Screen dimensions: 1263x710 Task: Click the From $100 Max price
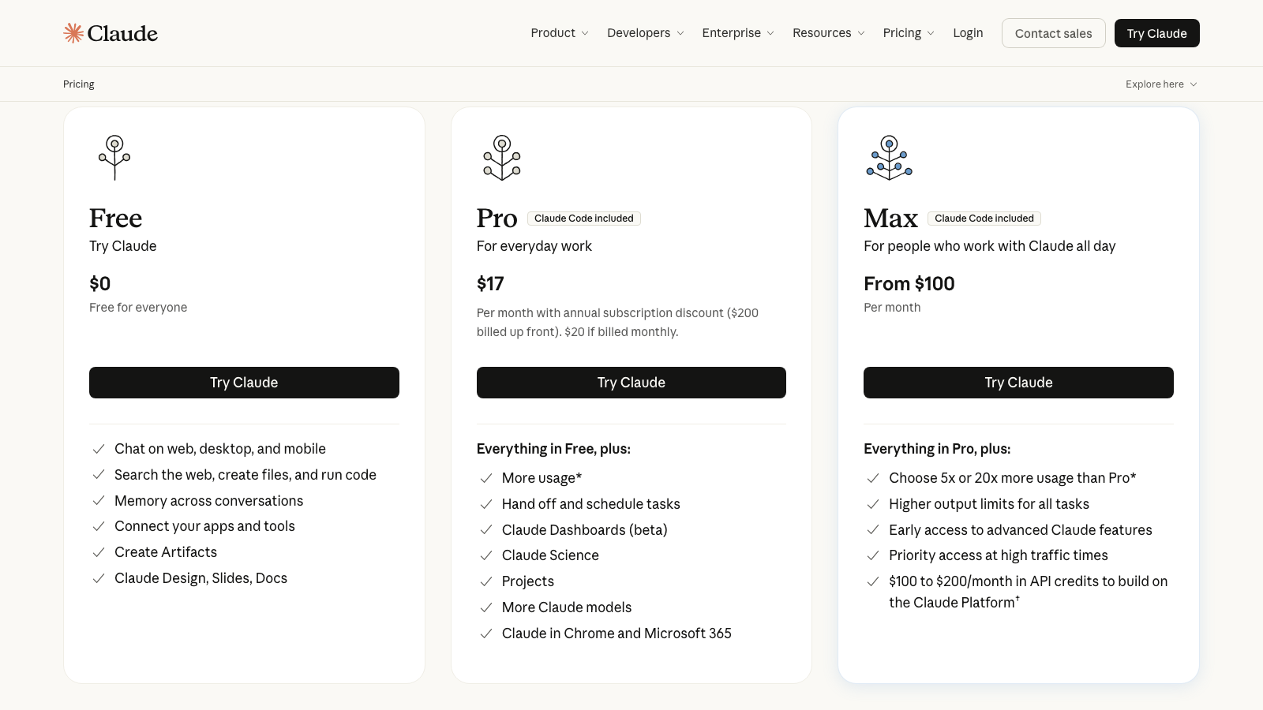coord(909,284)
